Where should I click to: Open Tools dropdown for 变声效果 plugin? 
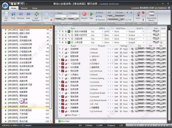[130, 89]
